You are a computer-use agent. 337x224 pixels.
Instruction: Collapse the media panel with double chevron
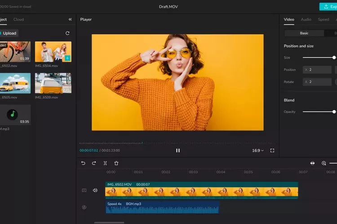70,19
